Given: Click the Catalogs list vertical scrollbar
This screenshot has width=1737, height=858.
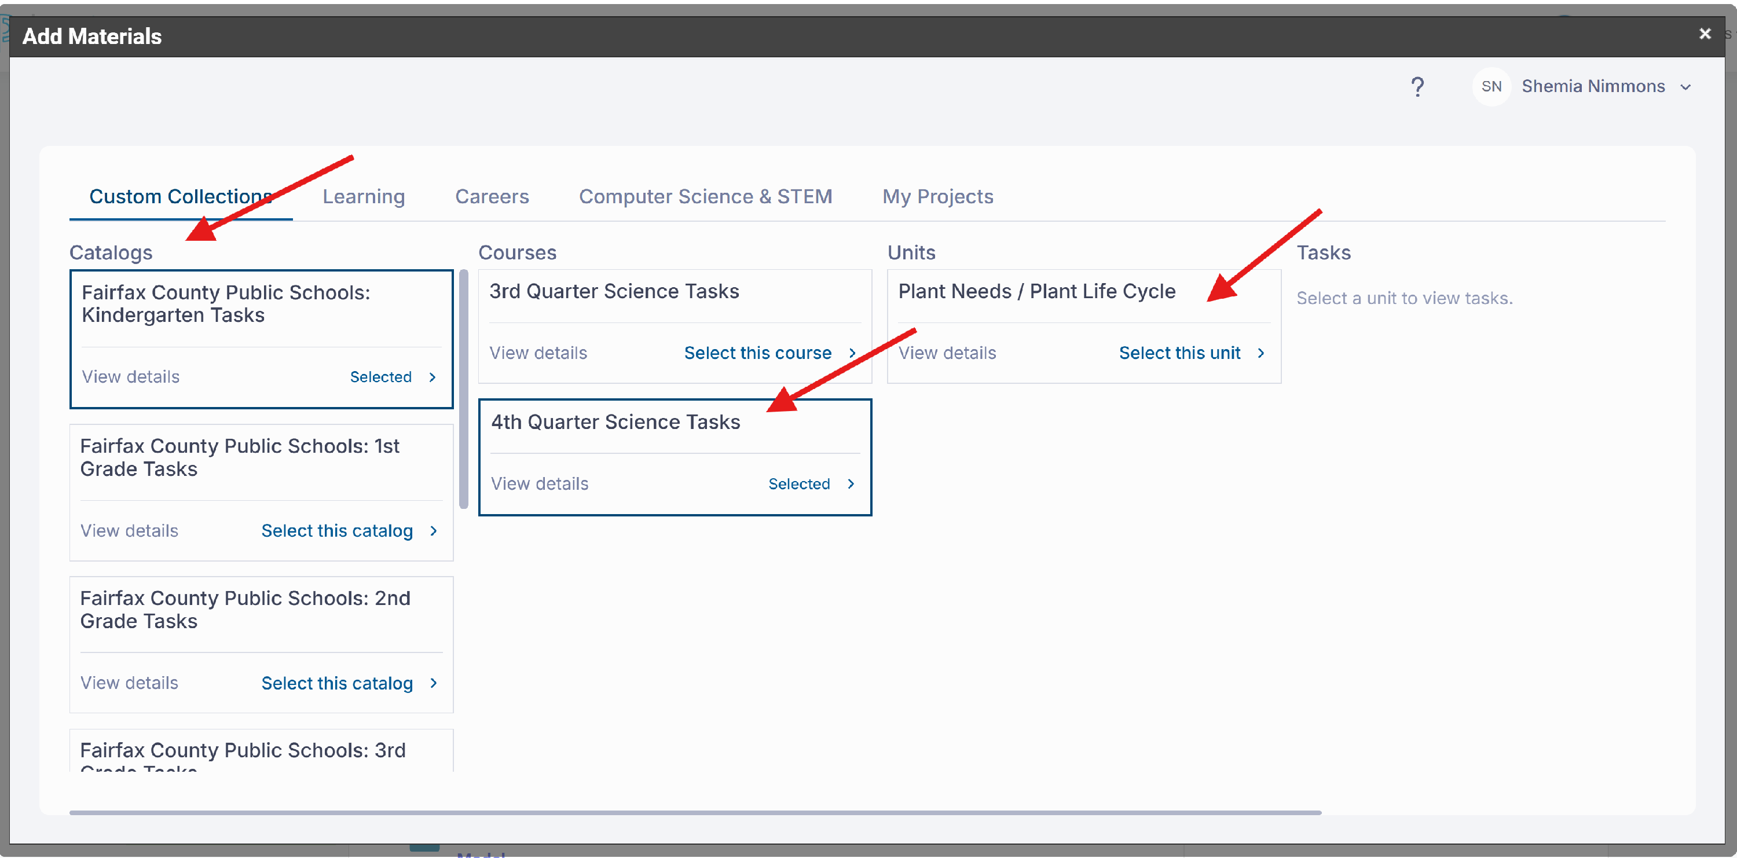Looking at the screenshot, I should [x=463, y=389].
